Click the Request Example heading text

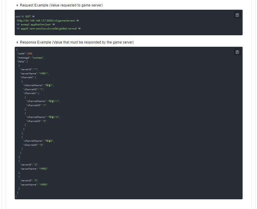pos(61,5)
